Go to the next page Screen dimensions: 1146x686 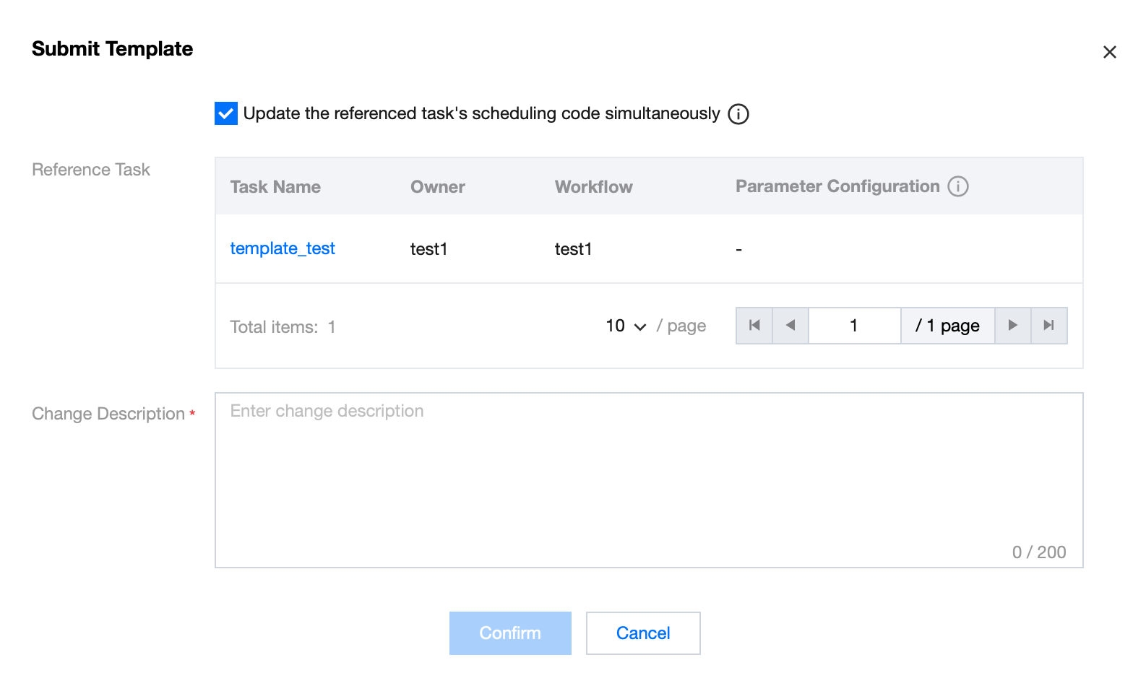(1012, 326)
